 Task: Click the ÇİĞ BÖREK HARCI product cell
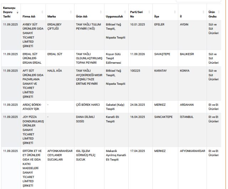click(x=88, y=105)
